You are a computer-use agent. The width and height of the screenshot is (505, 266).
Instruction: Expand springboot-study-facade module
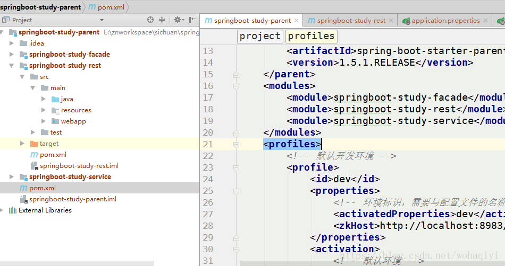[12, 54]
